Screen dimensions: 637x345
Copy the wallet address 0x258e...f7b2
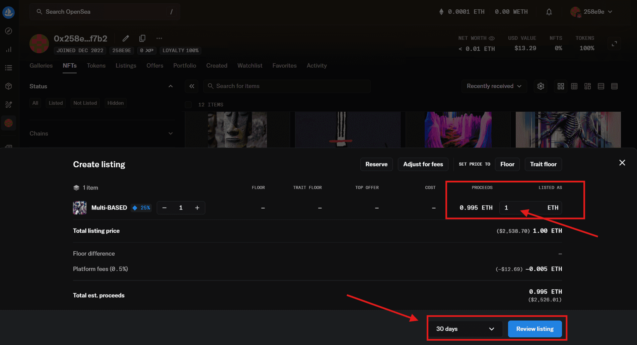142,38
